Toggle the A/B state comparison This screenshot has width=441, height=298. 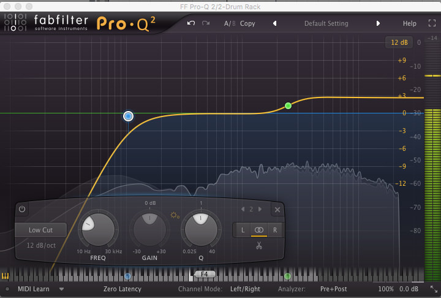pos(230,23)
